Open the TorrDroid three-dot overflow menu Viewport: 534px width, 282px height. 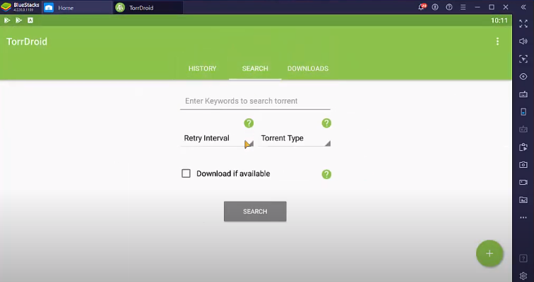pos(497,42)
